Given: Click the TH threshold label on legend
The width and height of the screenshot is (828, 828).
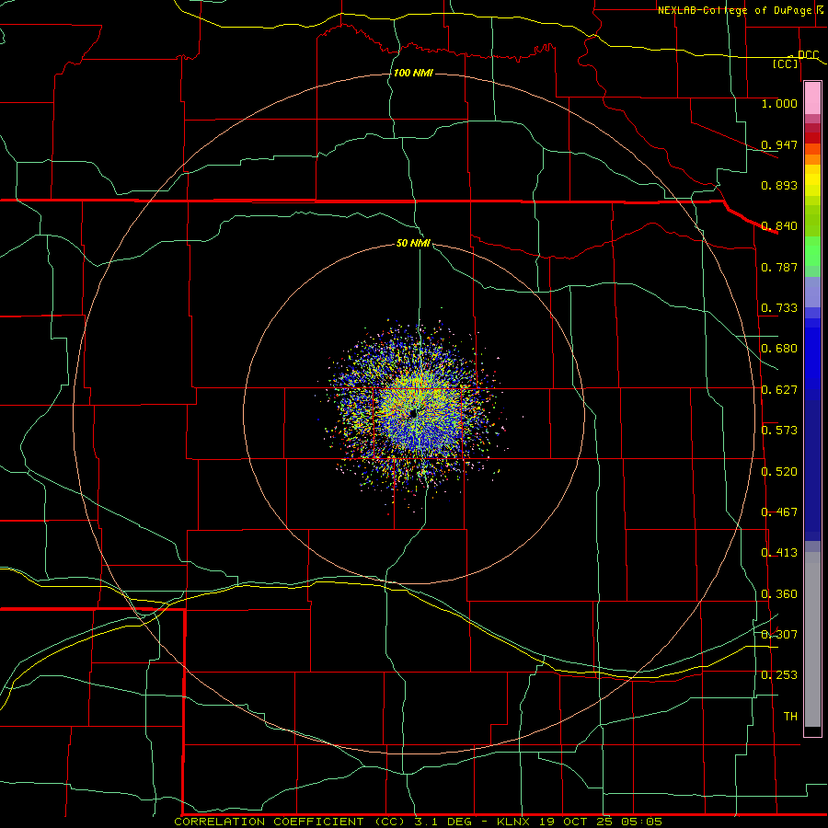Looking at the screenshot, I should coord(790,717).
